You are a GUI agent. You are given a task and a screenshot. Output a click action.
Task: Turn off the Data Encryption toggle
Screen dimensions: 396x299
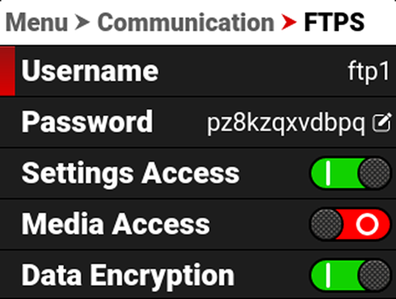[350, 276]
